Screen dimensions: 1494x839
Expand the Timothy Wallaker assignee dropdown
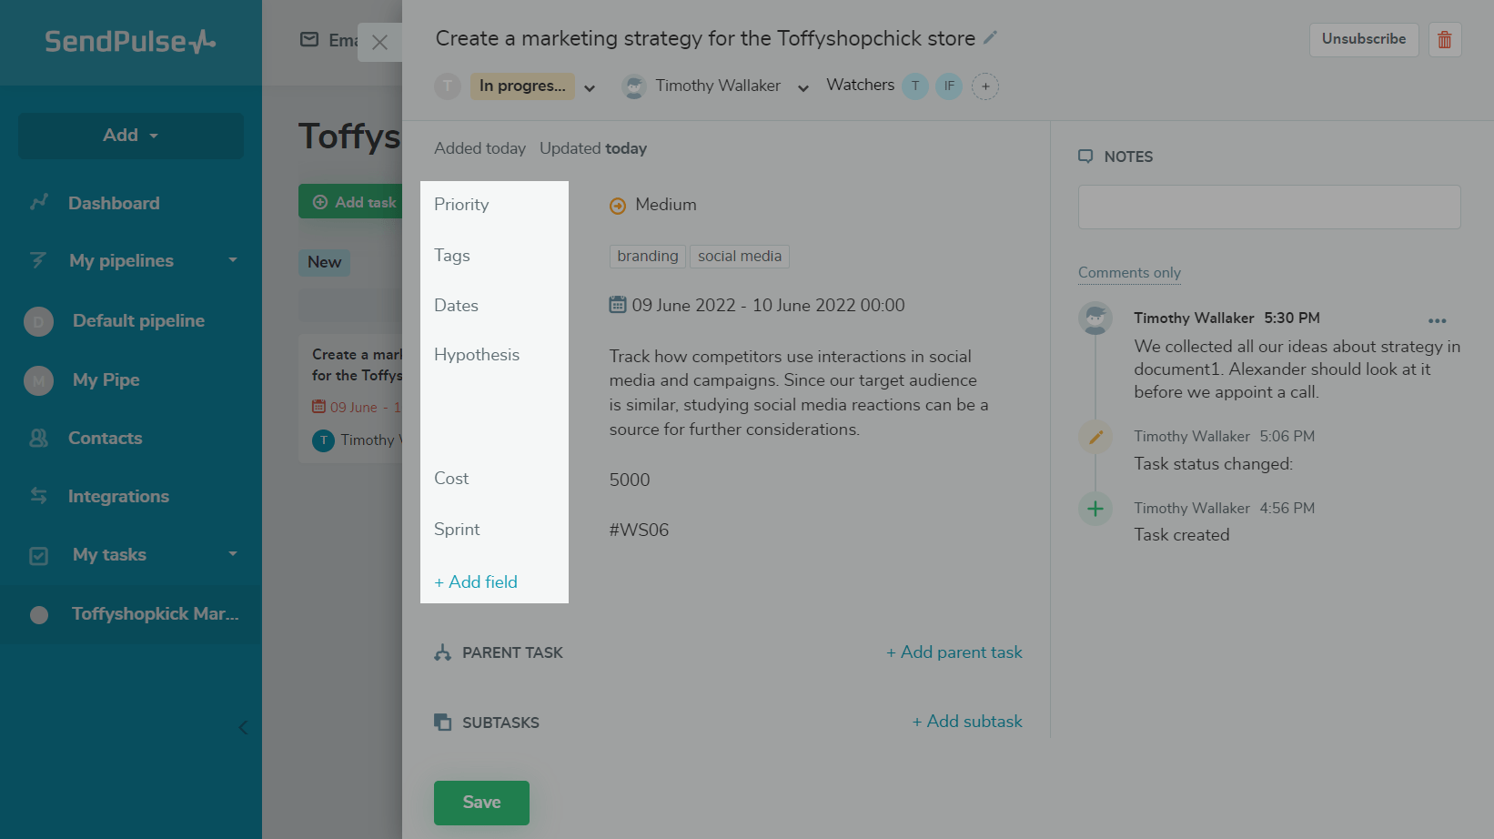(803, 88)
